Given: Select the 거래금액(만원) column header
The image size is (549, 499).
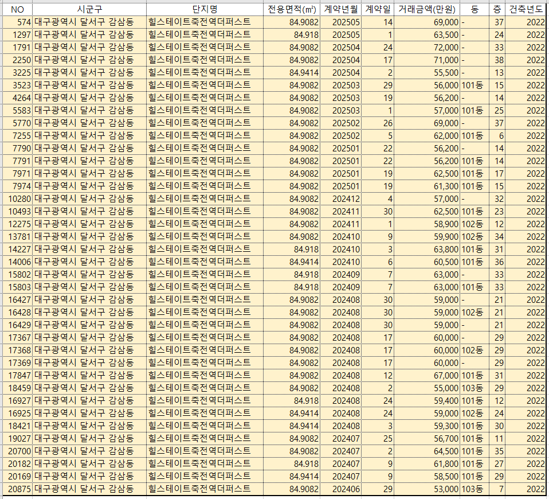Looking at the screenshot, I should point(427,9).
